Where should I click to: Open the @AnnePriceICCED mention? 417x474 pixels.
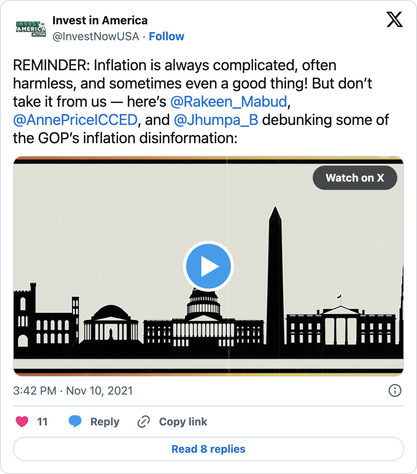pos(75,120)
